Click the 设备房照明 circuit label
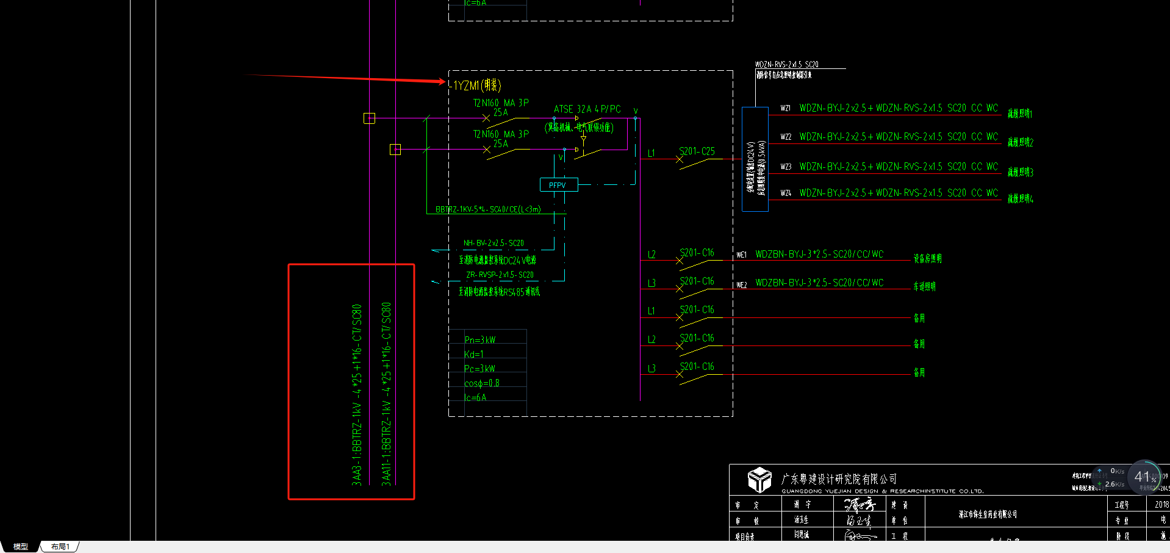Viewport: 1170px width, 553px height. (x=927, y=259)
